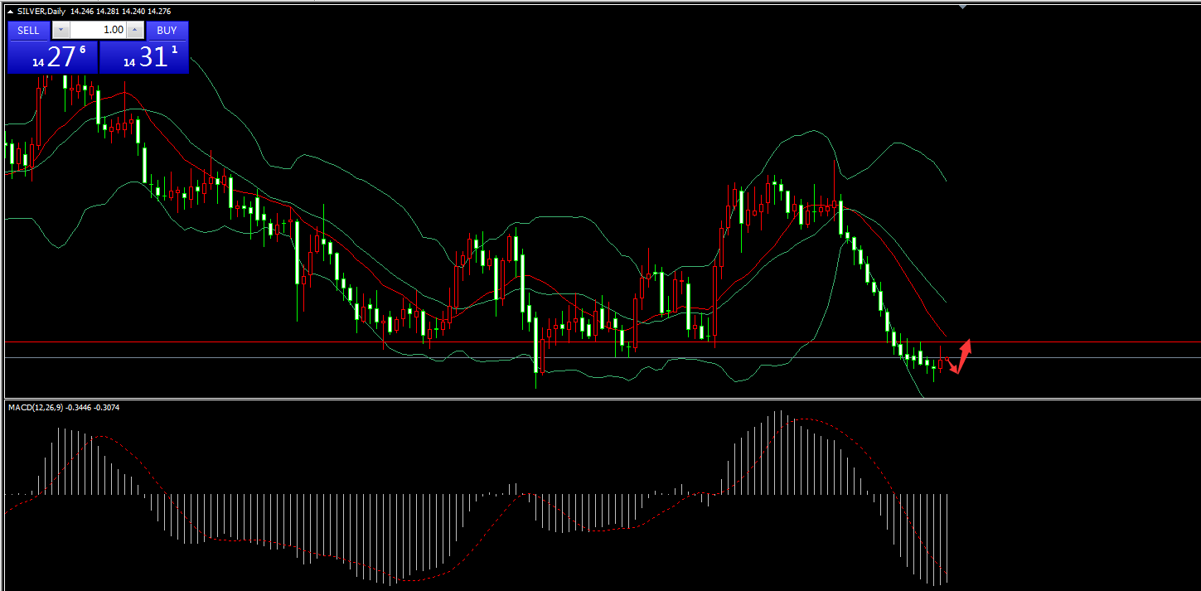Click the last MACD histogram bar

click(x=947, y=537)
